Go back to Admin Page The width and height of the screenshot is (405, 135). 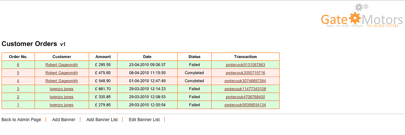coord(21,120)
